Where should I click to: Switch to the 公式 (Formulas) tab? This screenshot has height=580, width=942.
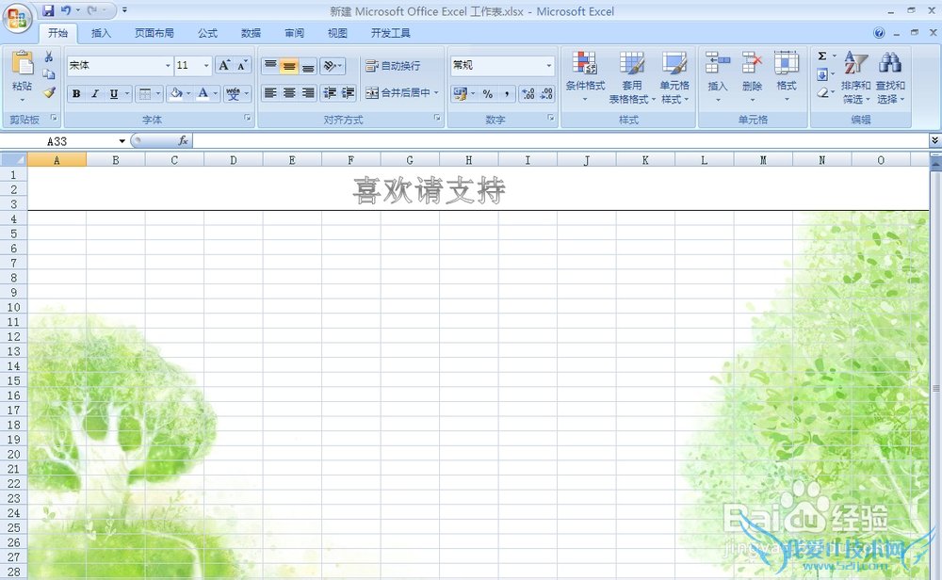208,33
